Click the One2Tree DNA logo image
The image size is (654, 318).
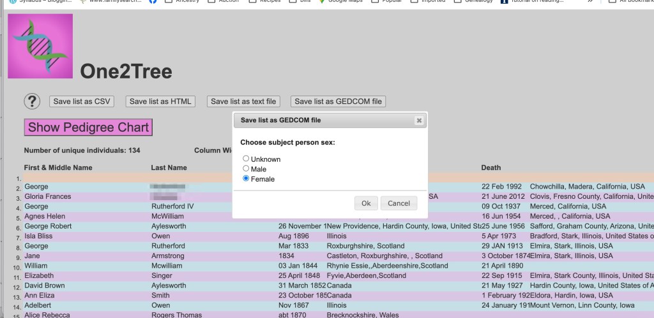point(40,46)
